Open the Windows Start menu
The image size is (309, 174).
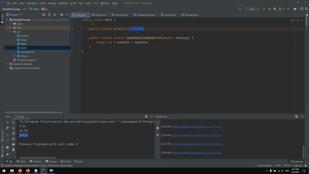point(4,171)
